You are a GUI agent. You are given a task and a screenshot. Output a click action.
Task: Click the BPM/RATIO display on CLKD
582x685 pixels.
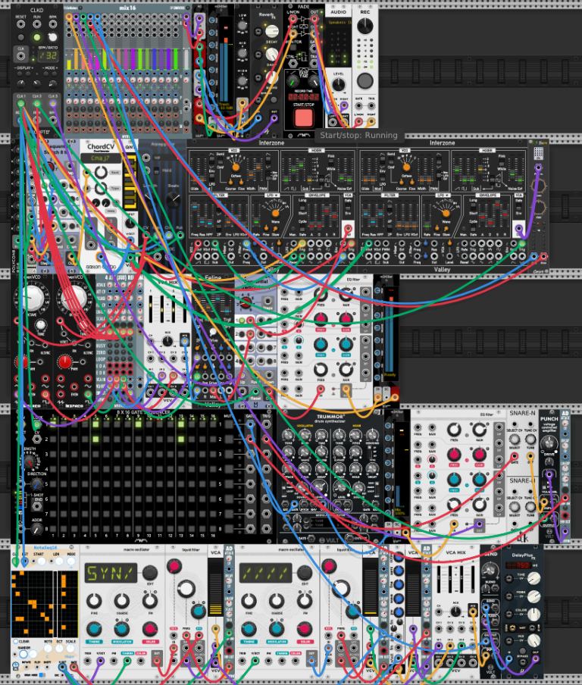point(48,56)
